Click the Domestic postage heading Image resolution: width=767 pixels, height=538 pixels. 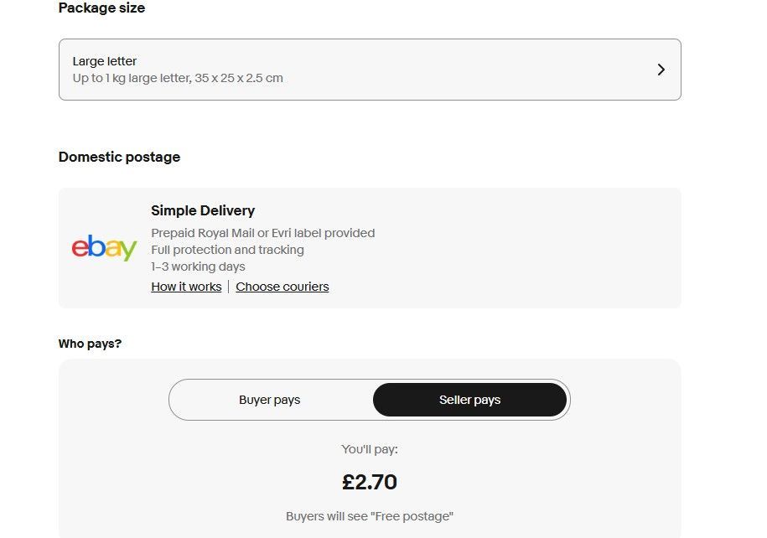[x=119, y=157]
